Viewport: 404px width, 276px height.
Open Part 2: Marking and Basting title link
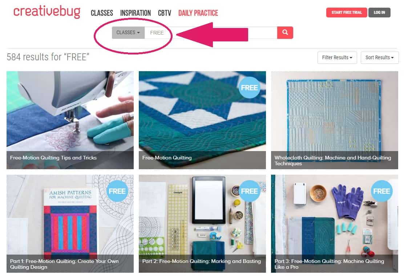(x=202, y=261)
